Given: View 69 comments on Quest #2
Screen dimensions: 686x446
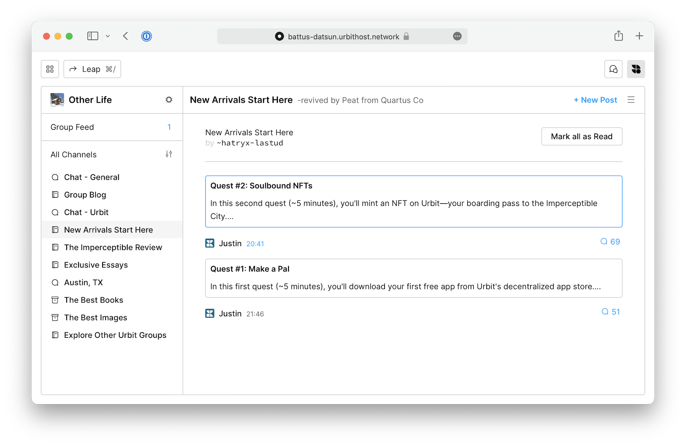Looking at the screenshot, I should 610,242.
